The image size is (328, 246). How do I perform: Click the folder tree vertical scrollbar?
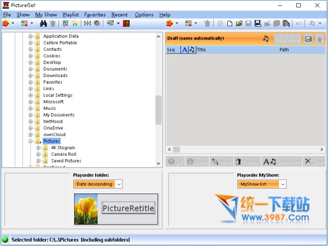[x=159, y=109]
